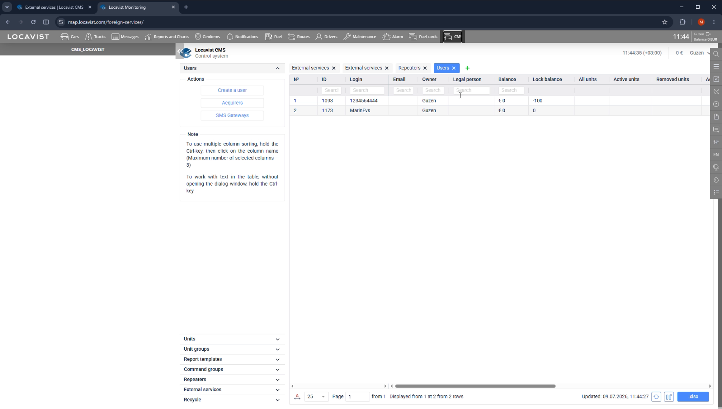
Task: Export table with the .xlsx button
Action: tap(693, 397)
